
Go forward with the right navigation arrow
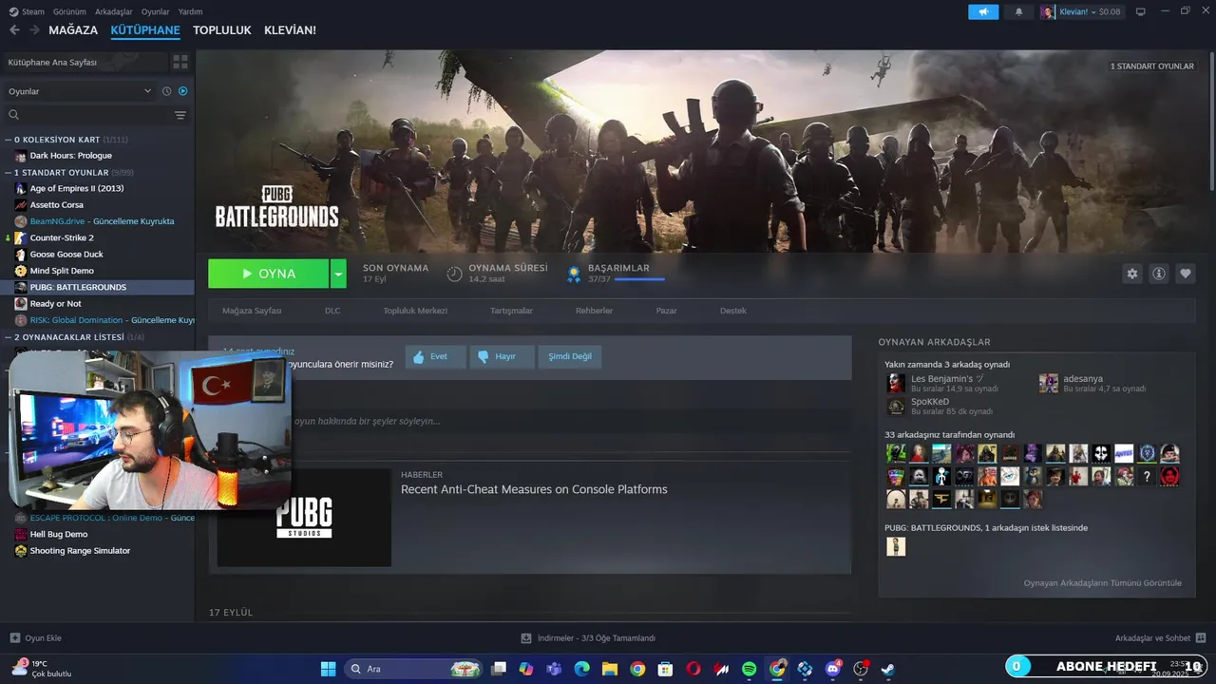pyautogui.click(x=34, y=30)
